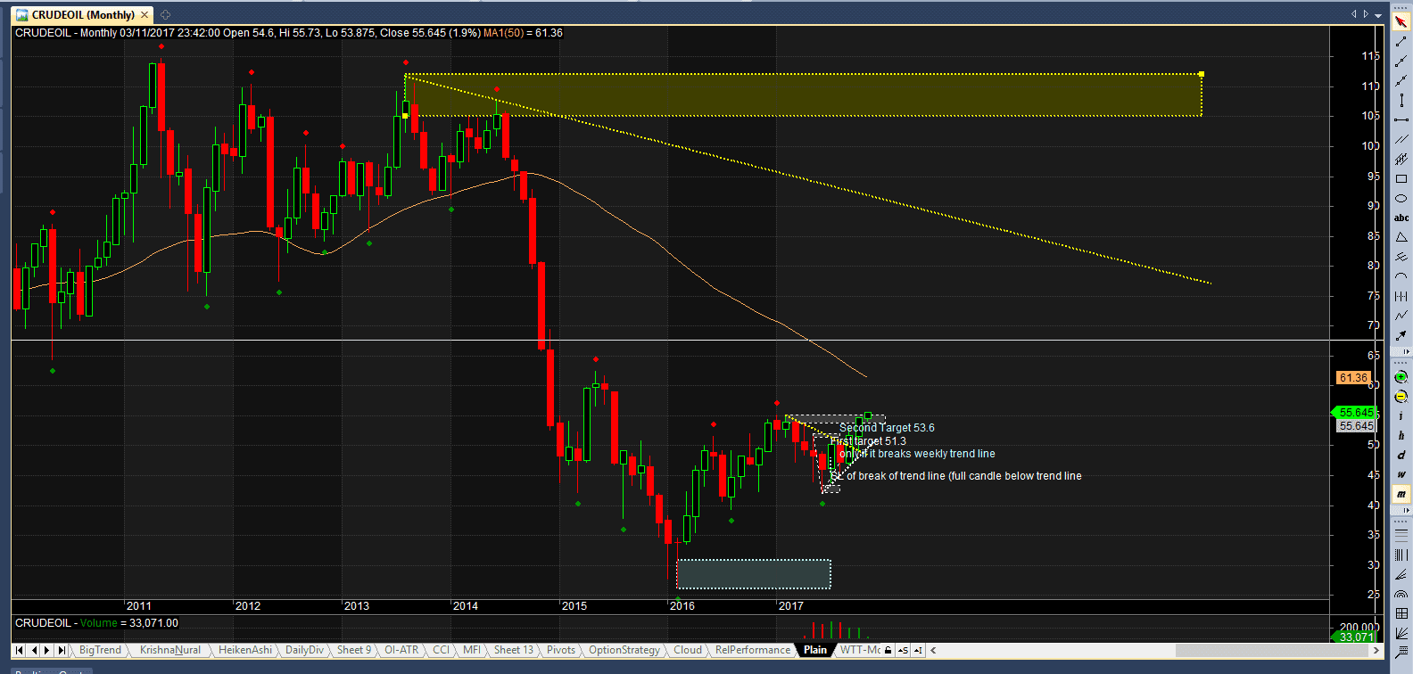Open the HeikenAshi sheet tab
Screen dimensions: 1413x674
245,650
